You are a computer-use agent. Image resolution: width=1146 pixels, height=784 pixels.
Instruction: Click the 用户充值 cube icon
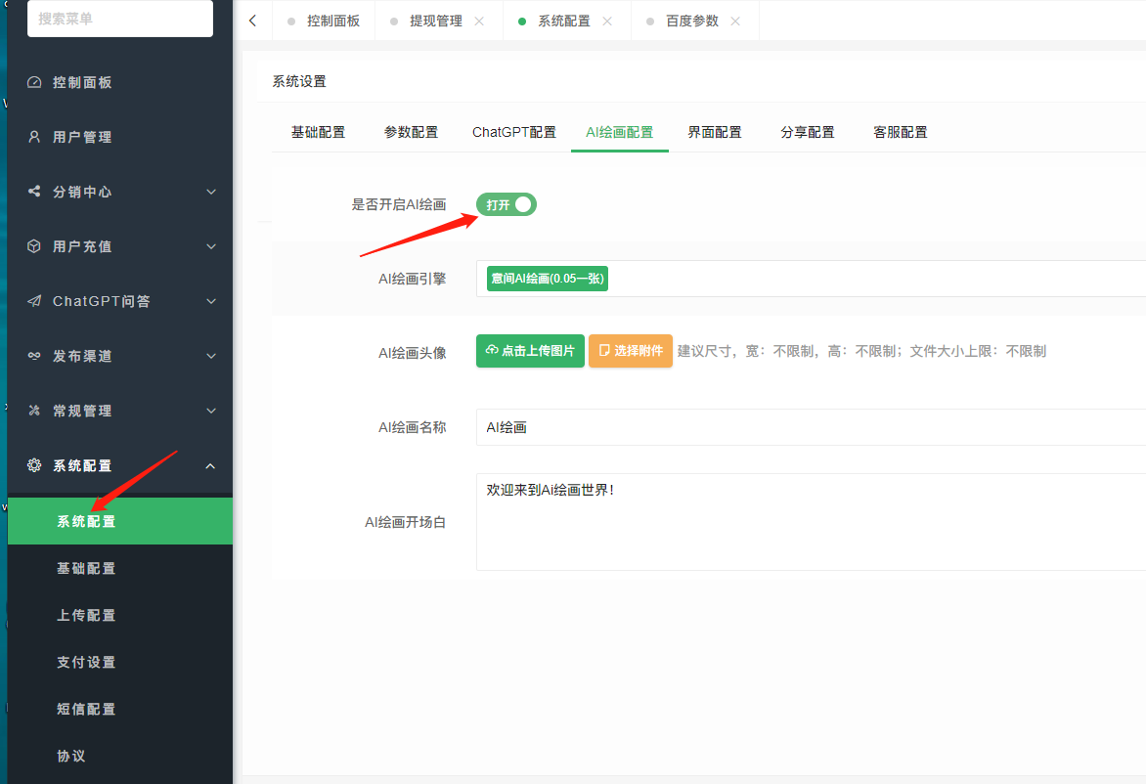pyautogui.click(x=34, y=246)
